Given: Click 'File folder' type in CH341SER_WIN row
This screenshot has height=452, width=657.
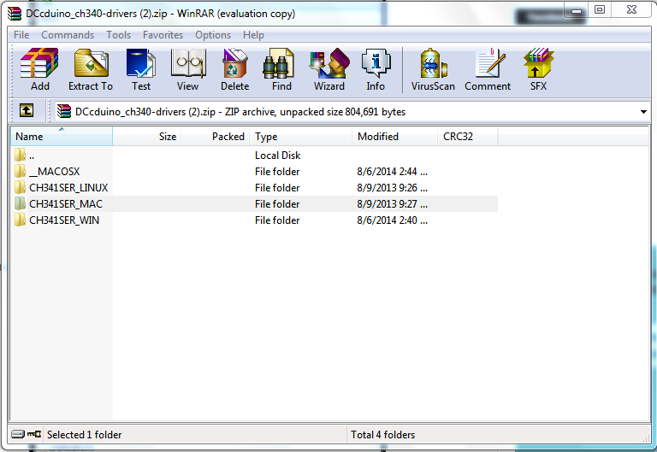Looking at the screenshot, I should [277, 220].
